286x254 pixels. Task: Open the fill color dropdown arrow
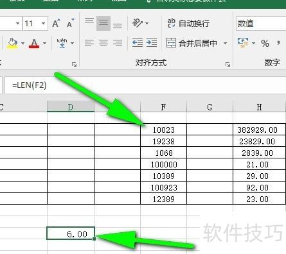pos(22,43)
